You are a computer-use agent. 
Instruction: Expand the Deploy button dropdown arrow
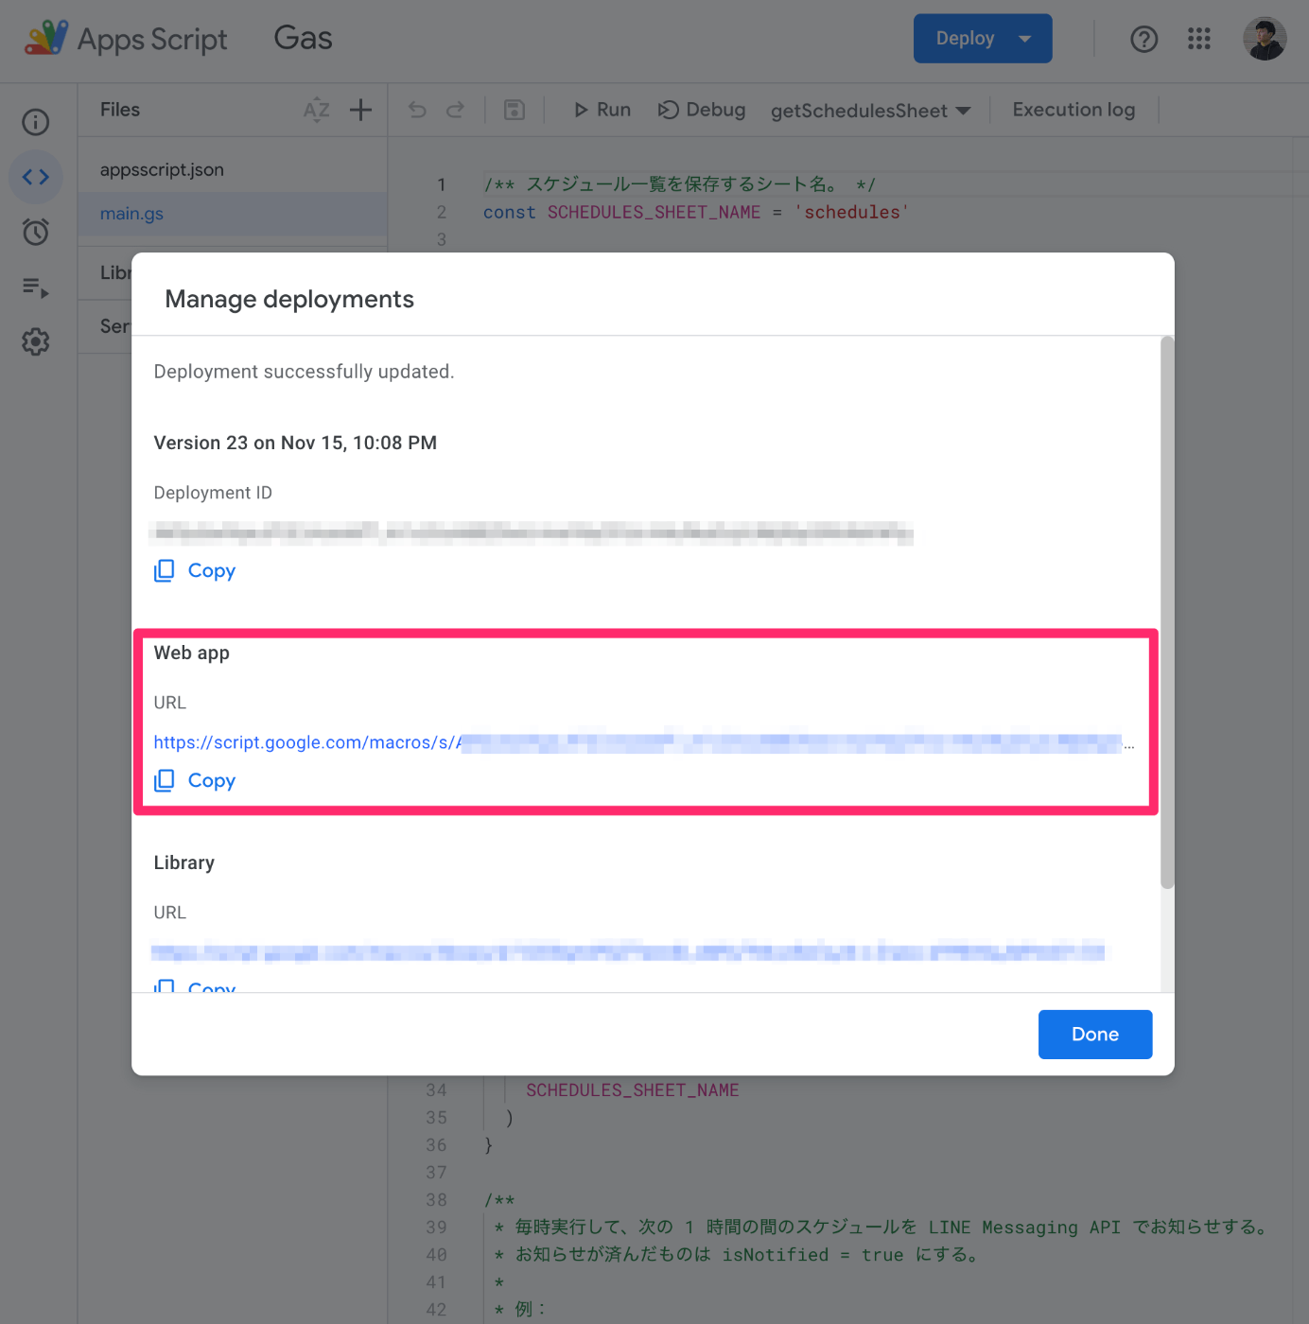(x=1024, y=39)
